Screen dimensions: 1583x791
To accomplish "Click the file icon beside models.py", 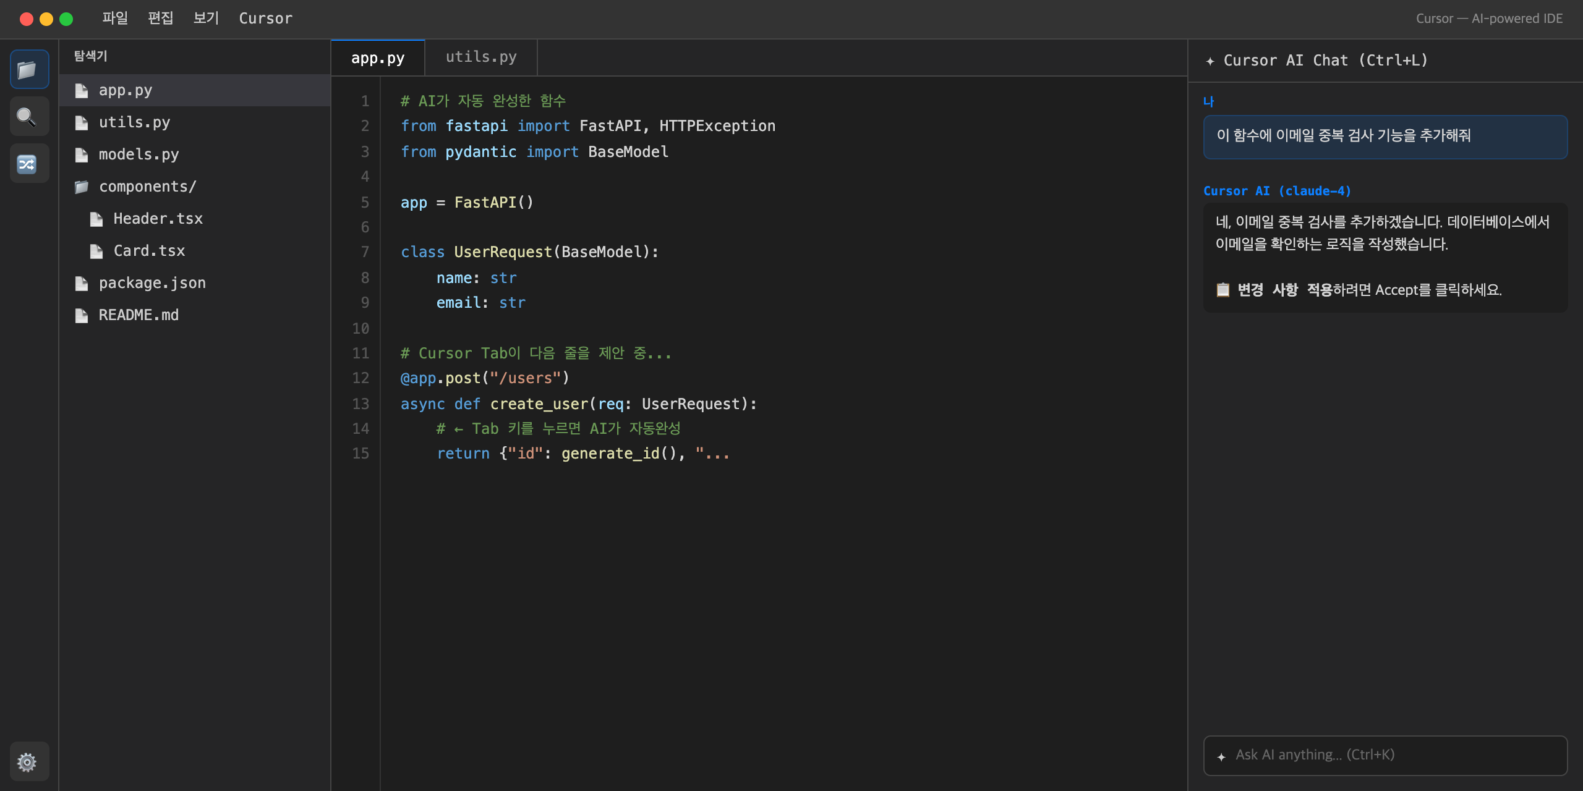I will pyautogui.click(x=82, y=155).
